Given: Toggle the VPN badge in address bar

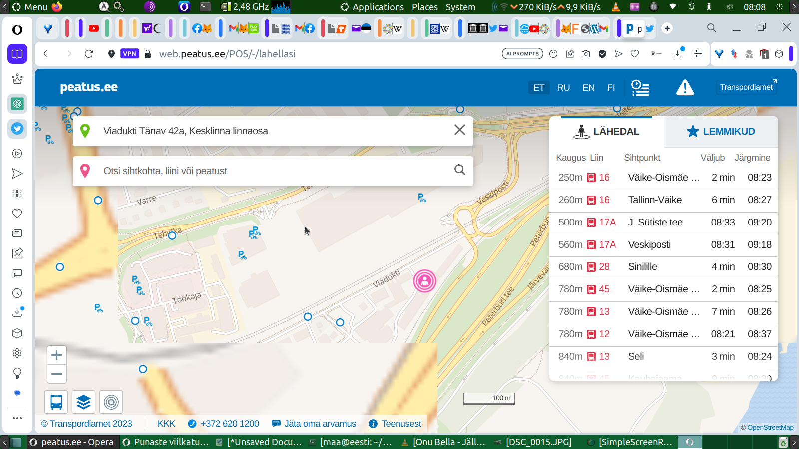Looking at the screenshot, I should (x=130, y=54).
